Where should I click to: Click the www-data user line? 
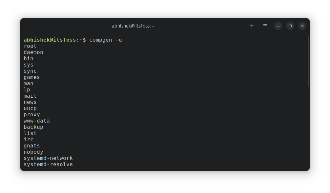(x=36, y=121)
